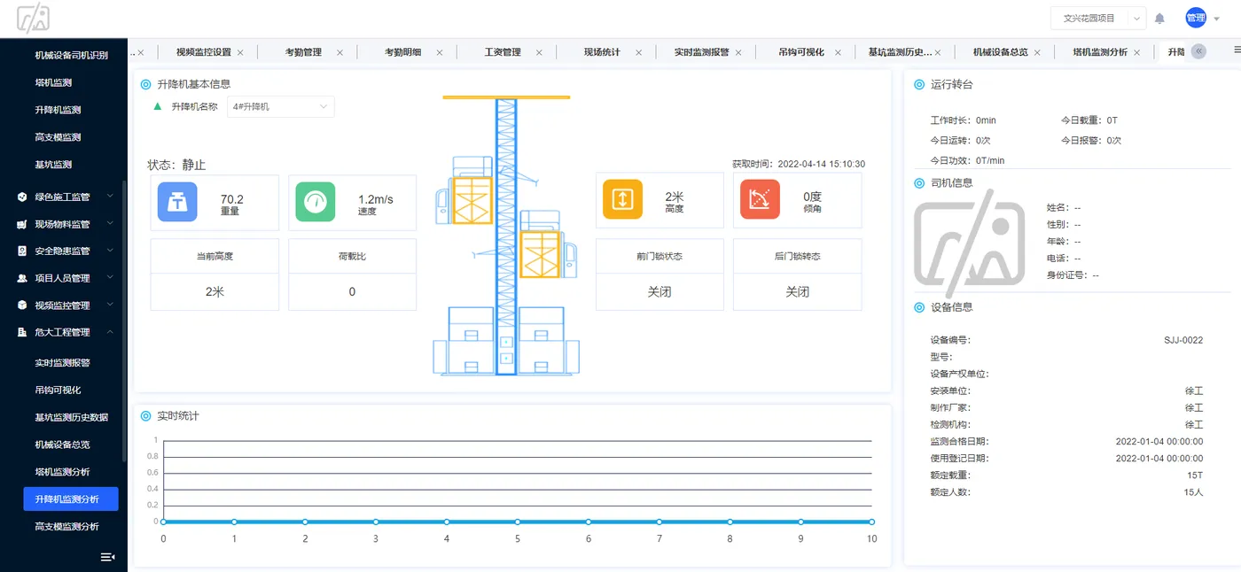Click the chart data point at x-axis 5
This screenshot has width=1241, height=572.
tap(518, 522)
